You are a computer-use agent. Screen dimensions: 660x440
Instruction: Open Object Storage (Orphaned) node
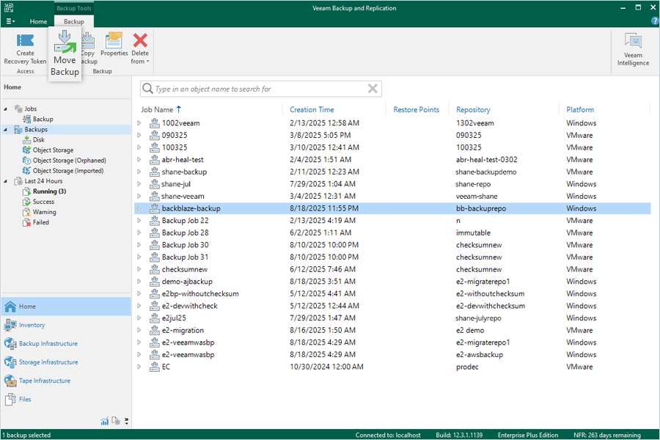point(65,161)
